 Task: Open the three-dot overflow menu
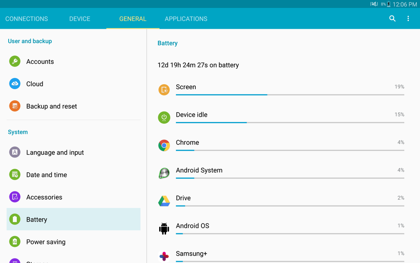408,18
